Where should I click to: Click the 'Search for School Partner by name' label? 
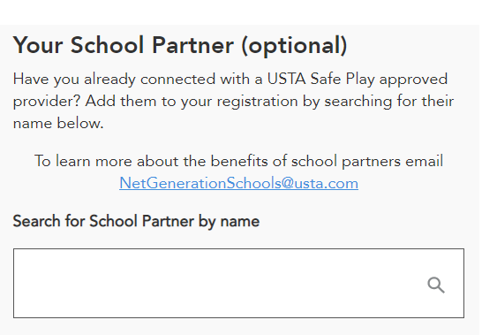(136, 221)
